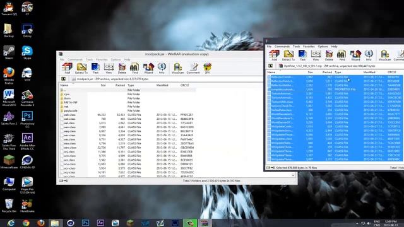Open Wizard in OptiFine zip window
The image size is (404, 227).
355,55
